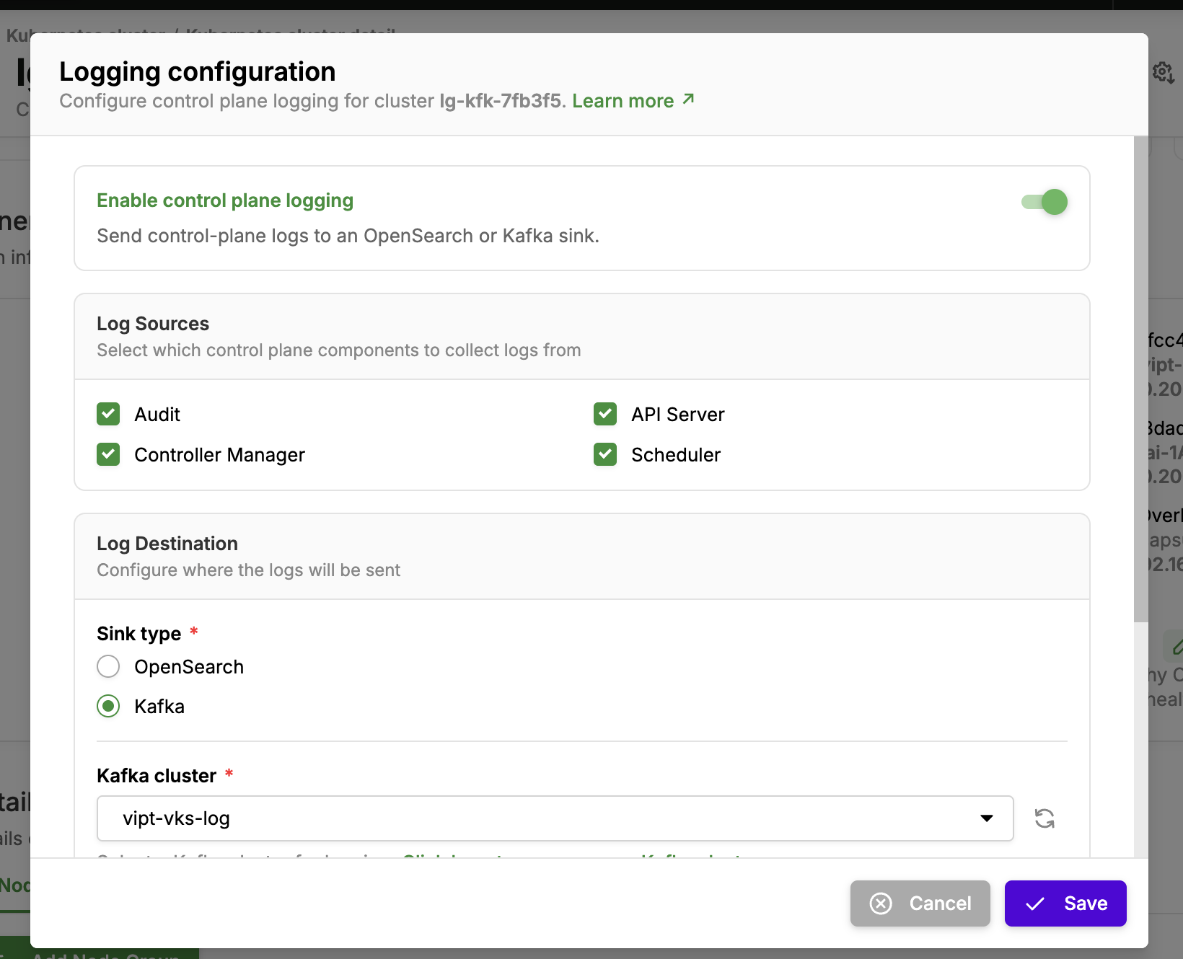Image resolution: width=1183 pixels, height=959 pixels.
Task: Open the Kafka cluster dropdown
Action: (x=555, y=818)
